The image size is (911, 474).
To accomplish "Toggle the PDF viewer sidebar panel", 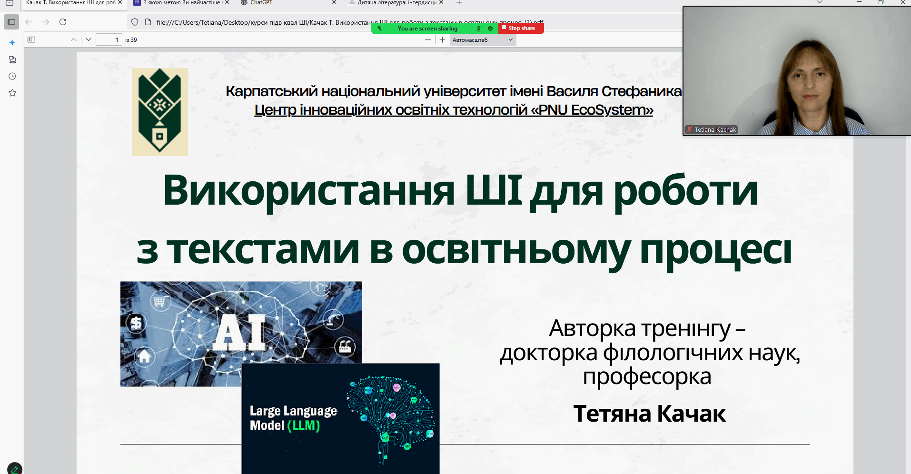I will point(31,39).
